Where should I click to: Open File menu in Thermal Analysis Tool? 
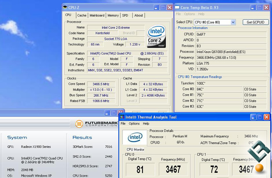123,124
